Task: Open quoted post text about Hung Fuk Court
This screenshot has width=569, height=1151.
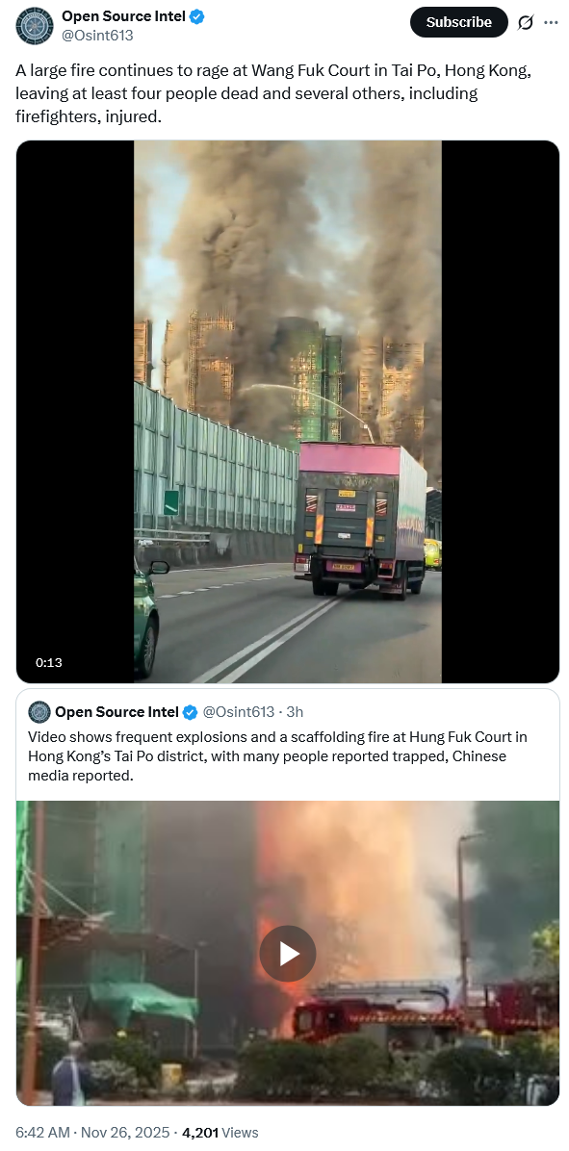Action: [277, 756]
